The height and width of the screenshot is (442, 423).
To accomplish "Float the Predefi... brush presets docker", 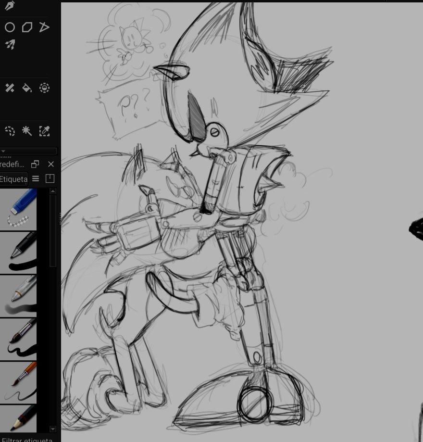I will [35, 164].
